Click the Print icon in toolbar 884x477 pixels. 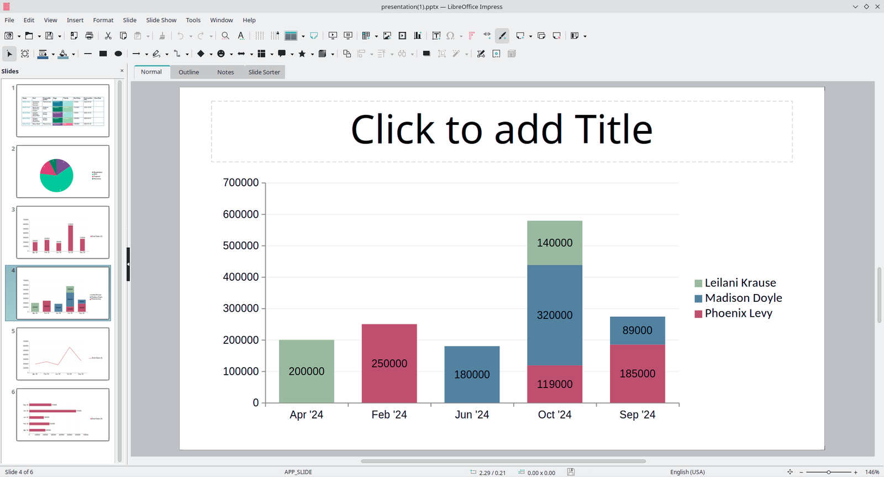tap(89, 36)
